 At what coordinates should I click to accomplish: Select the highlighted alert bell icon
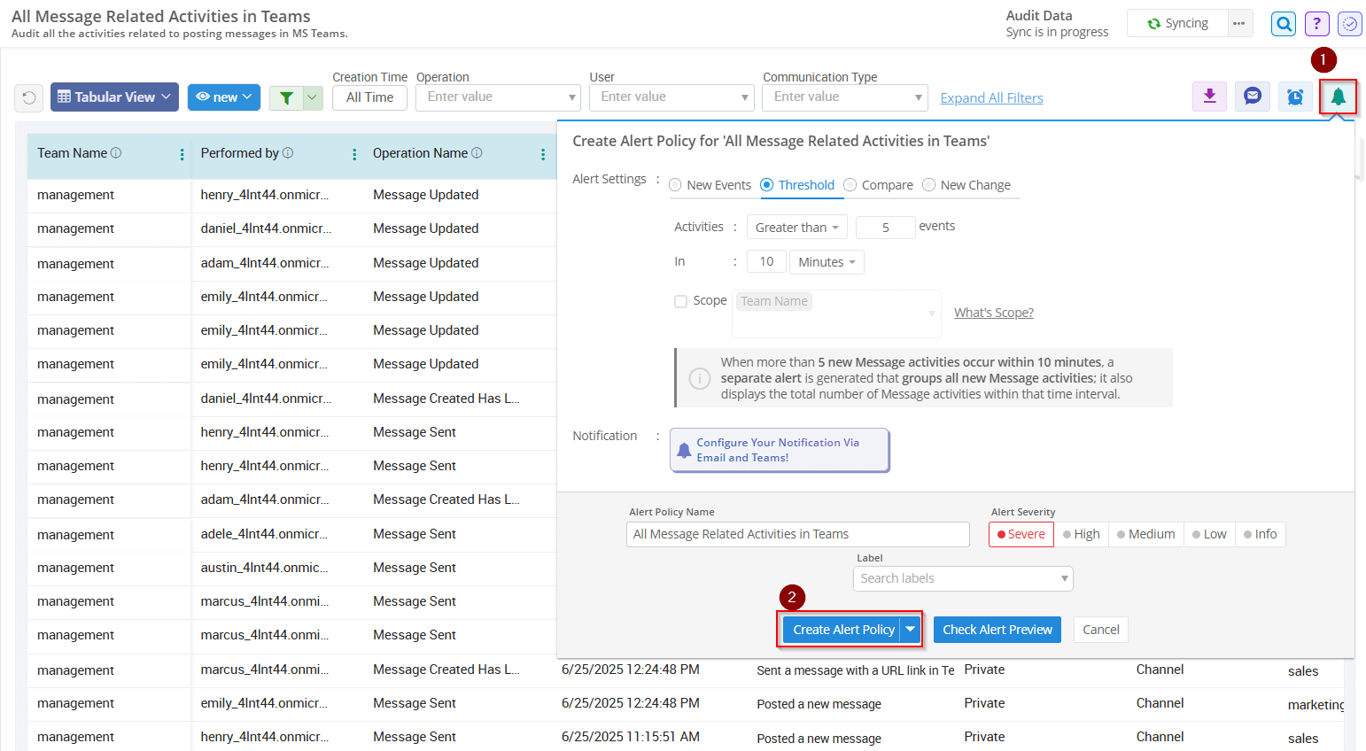[1338, 97]
